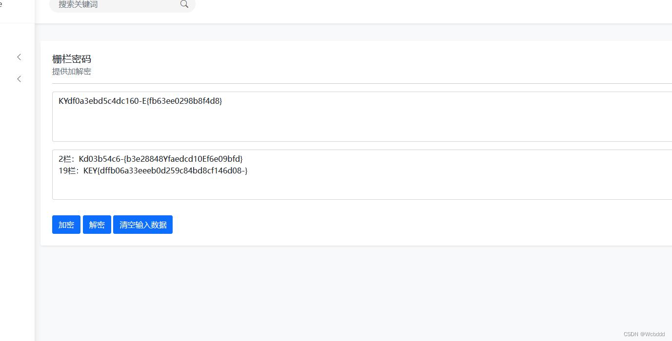Click the magnifier search icon

click(x=184, y=4)
